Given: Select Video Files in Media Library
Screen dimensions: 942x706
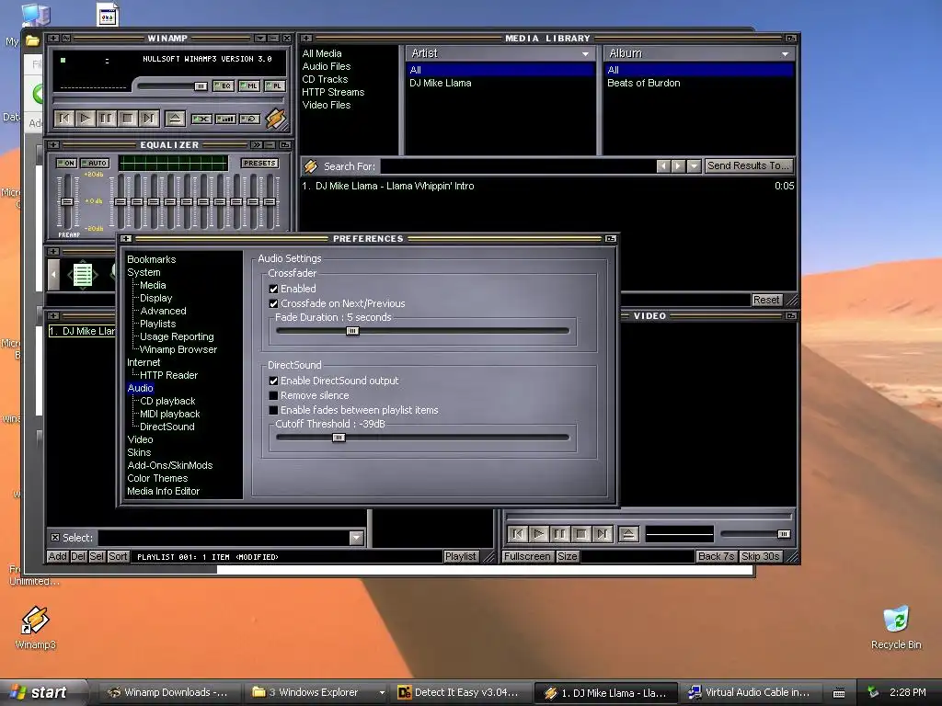Looking at the screenshot, I should tap(327, 105).
